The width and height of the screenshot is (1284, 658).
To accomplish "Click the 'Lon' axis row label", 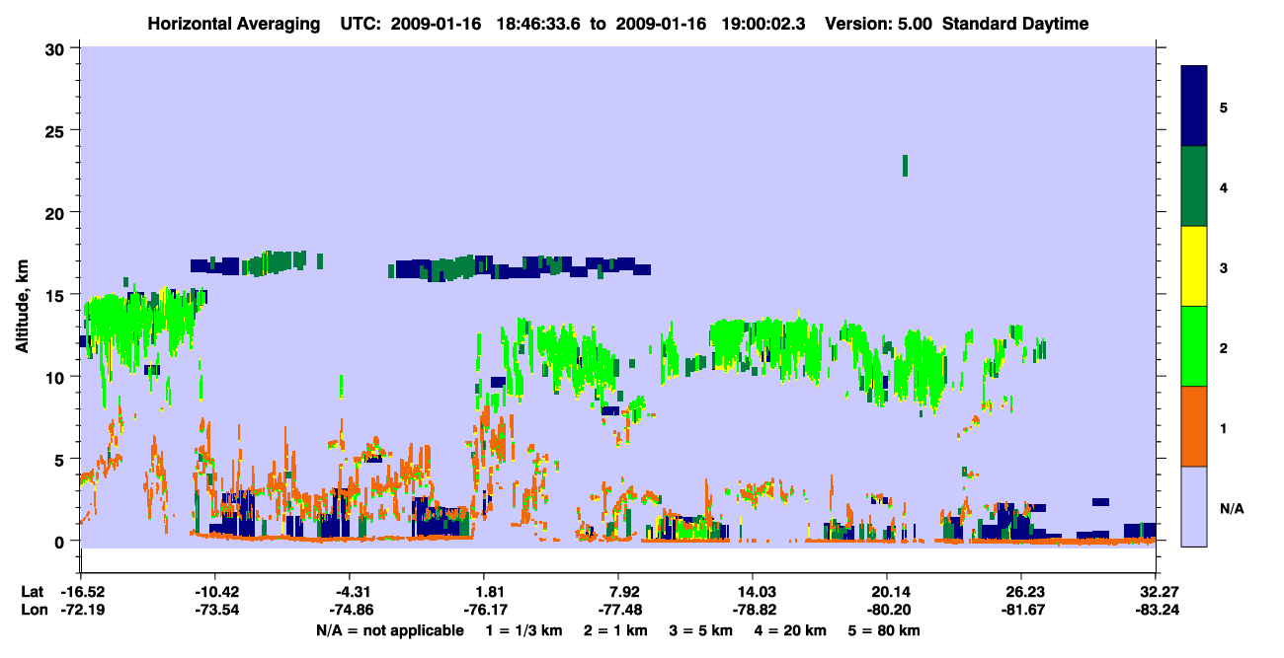I will tap(33, 611).
